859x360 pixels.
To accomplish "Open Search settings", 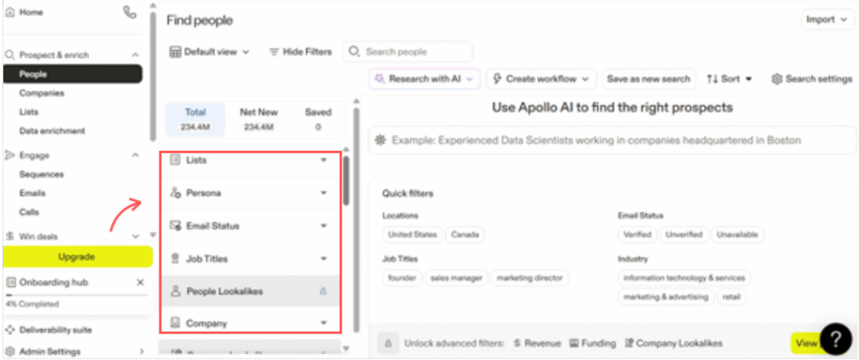I will 812,79.
